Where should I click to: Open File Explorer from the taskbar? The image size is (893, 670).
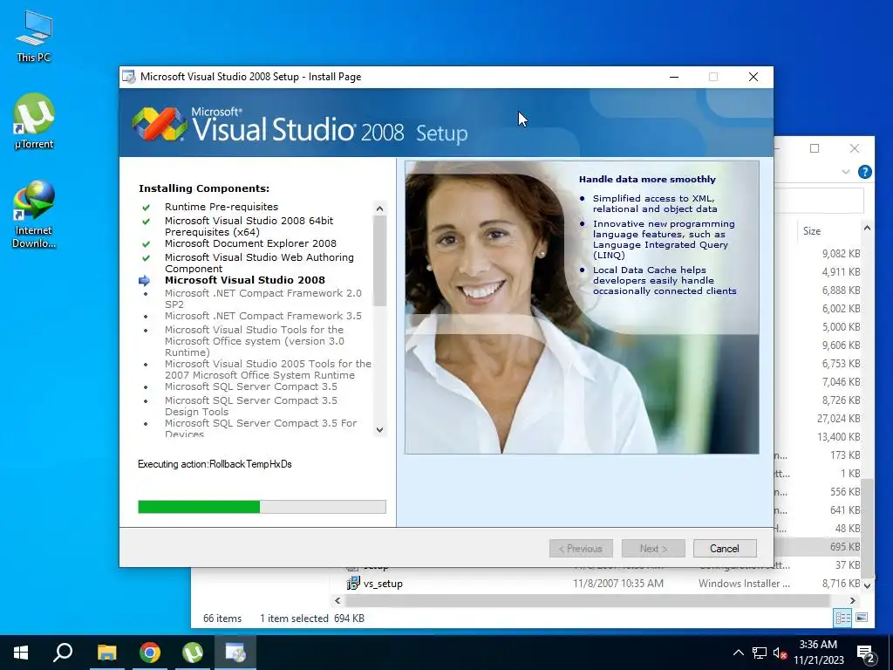click(106, 653)
